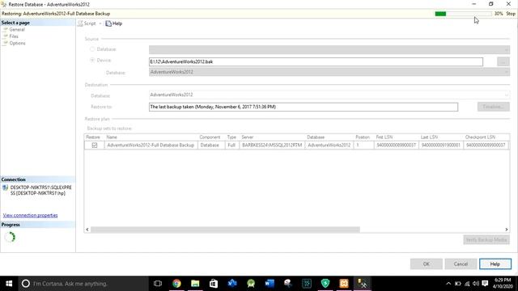Select the General page icon
Screen dimensions: 518x291
coord(6,29)
